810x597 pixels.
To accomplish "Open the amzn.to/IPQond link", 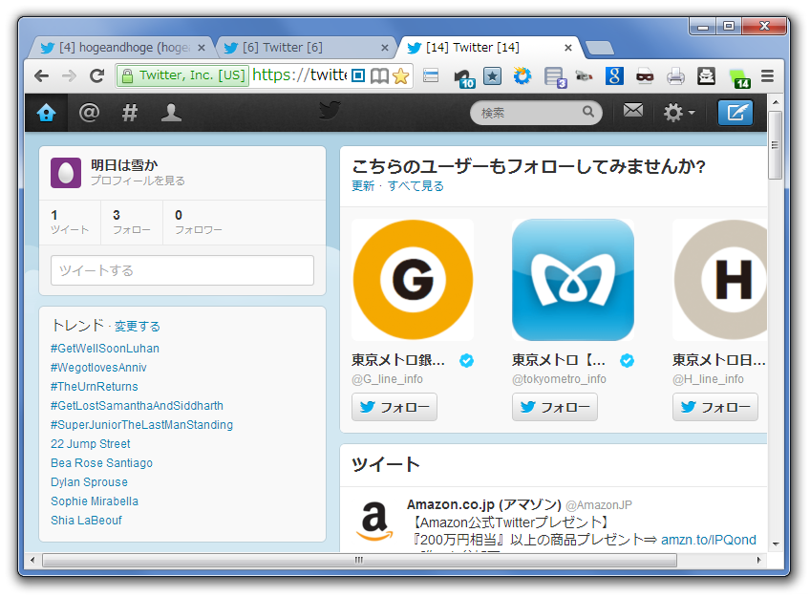I will pos(708,541).
